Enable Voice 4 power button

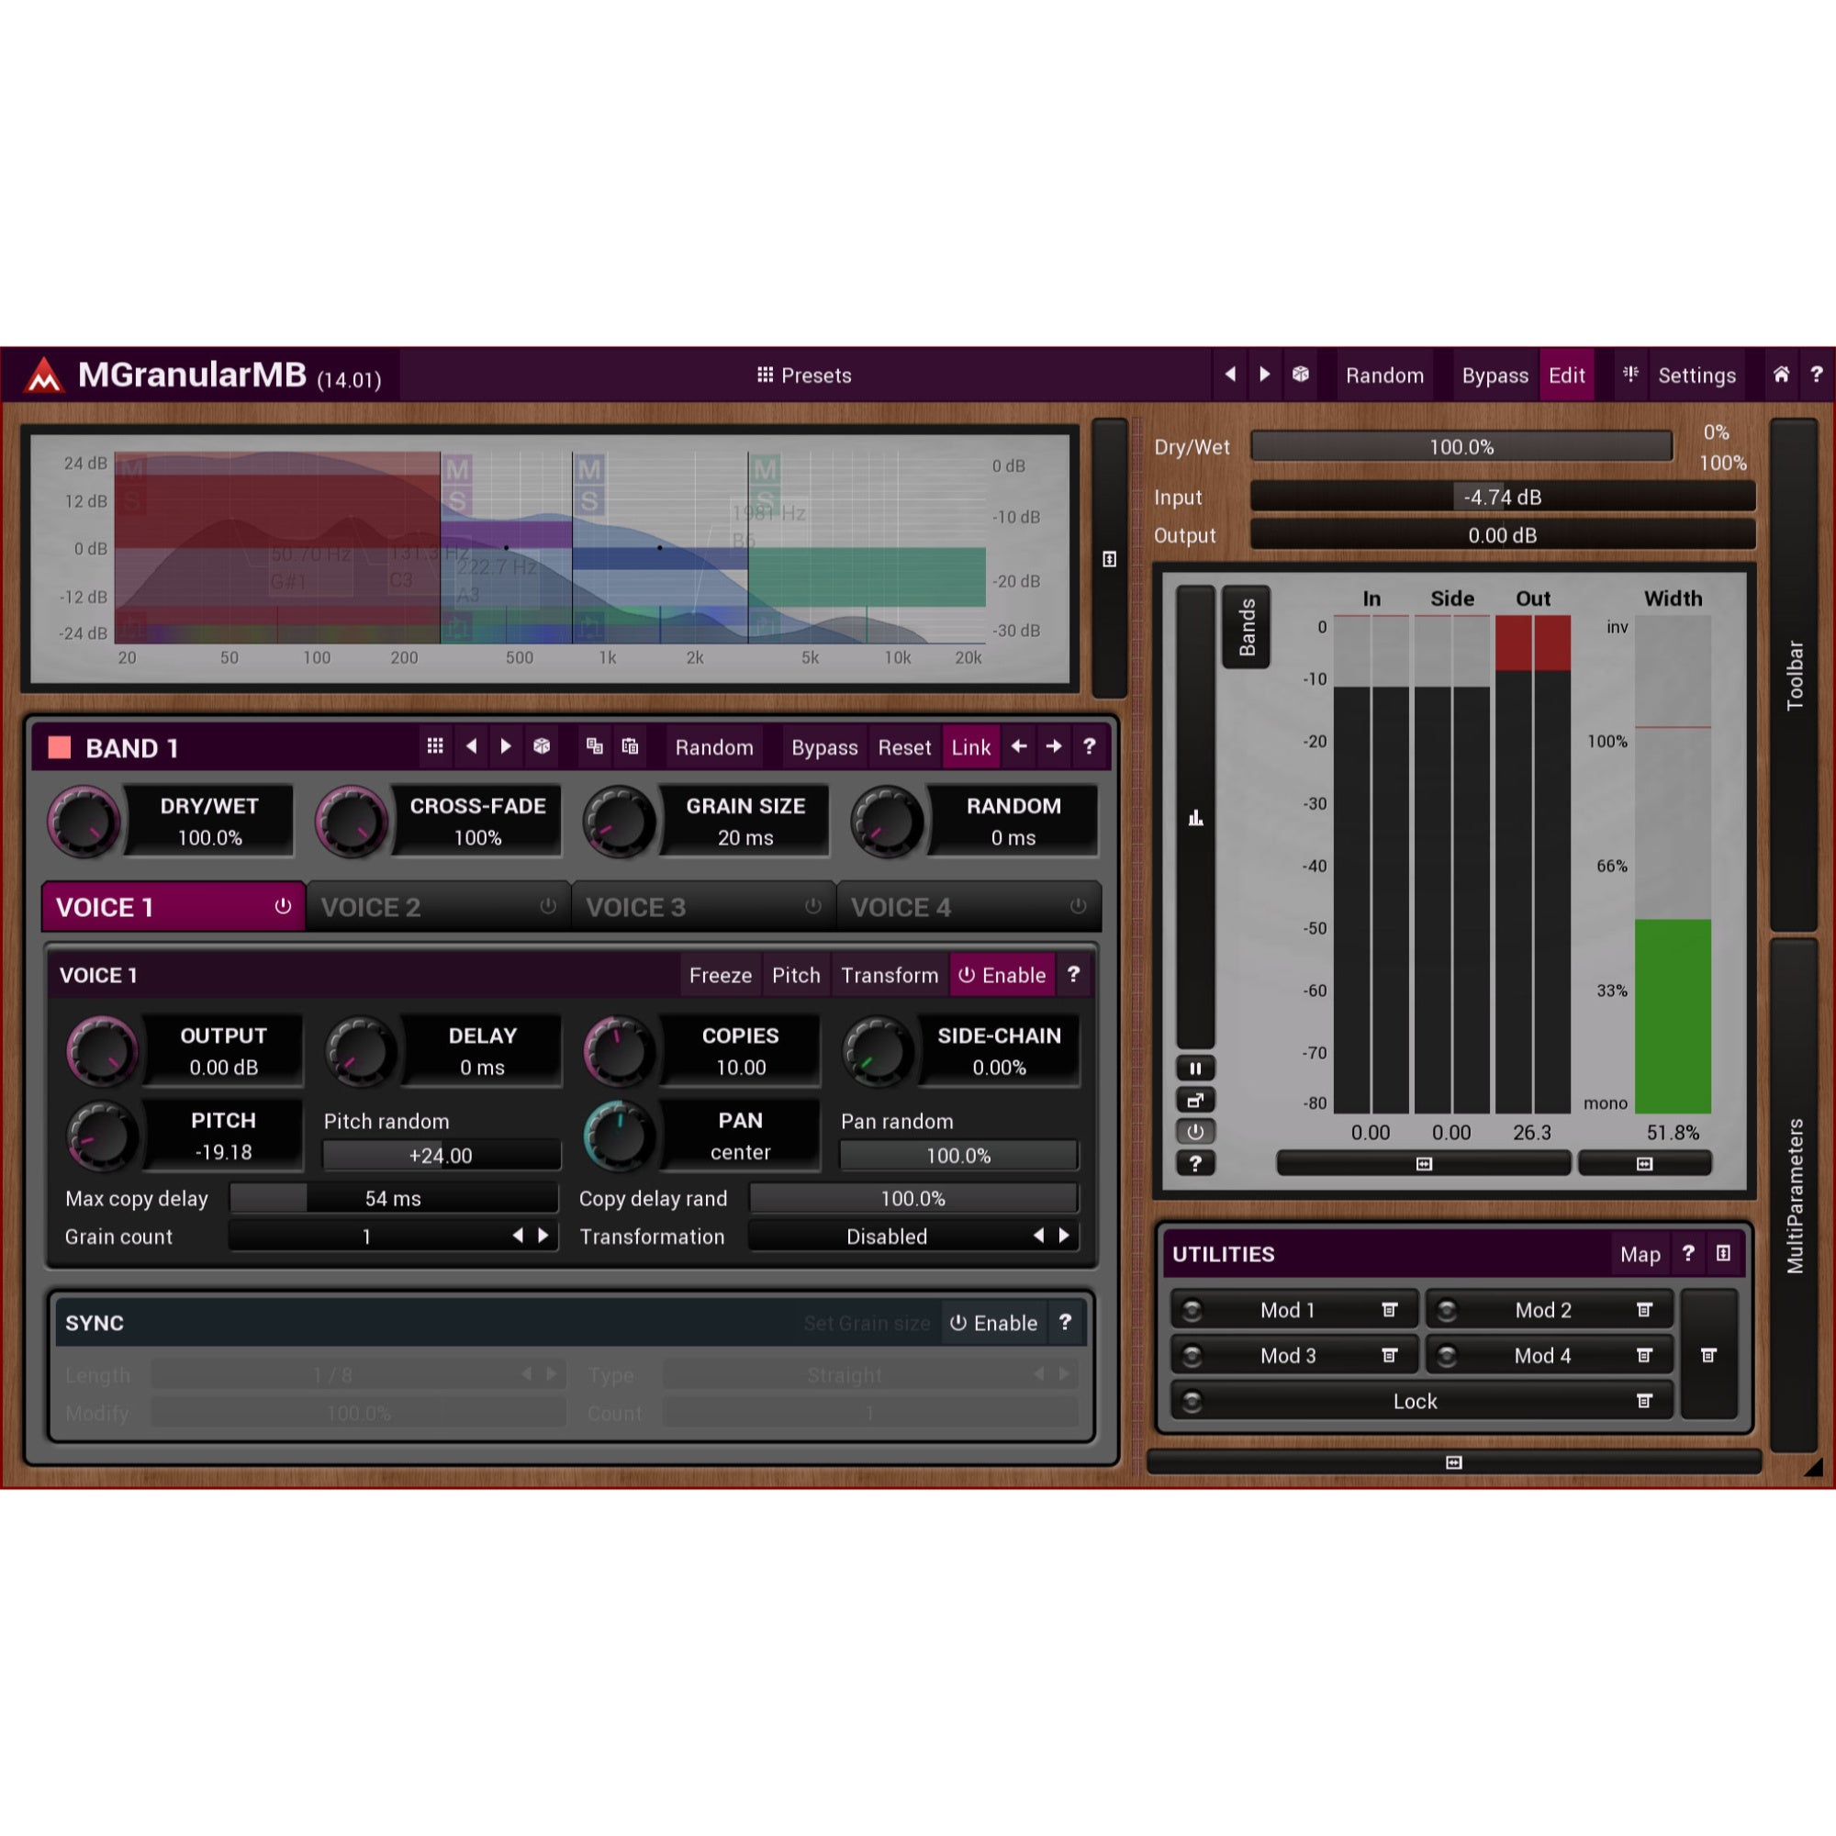tap(1078, 907)
